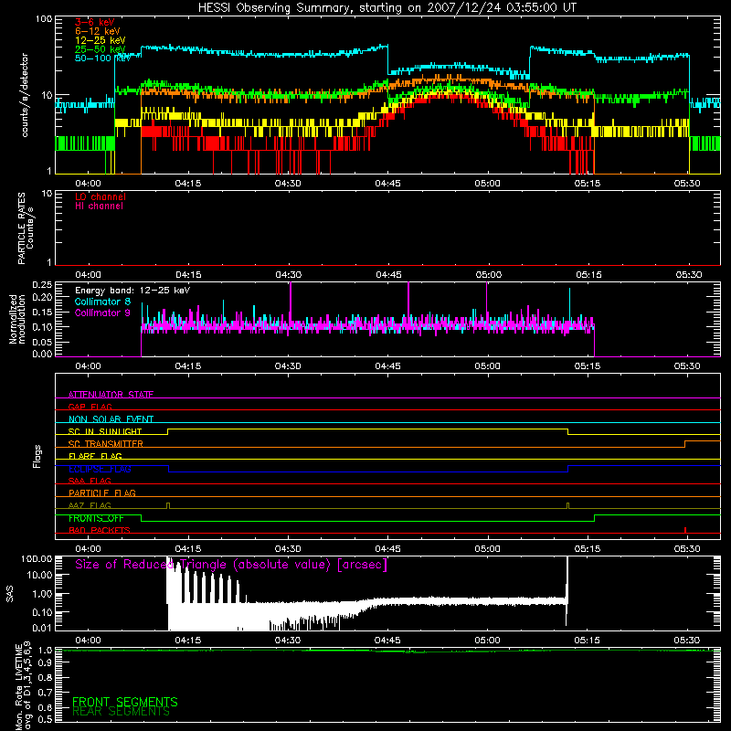The width and height of the screenshot is (731, 731).
Task: Click the LO channel legend entry
Action: tap(101, 197)
